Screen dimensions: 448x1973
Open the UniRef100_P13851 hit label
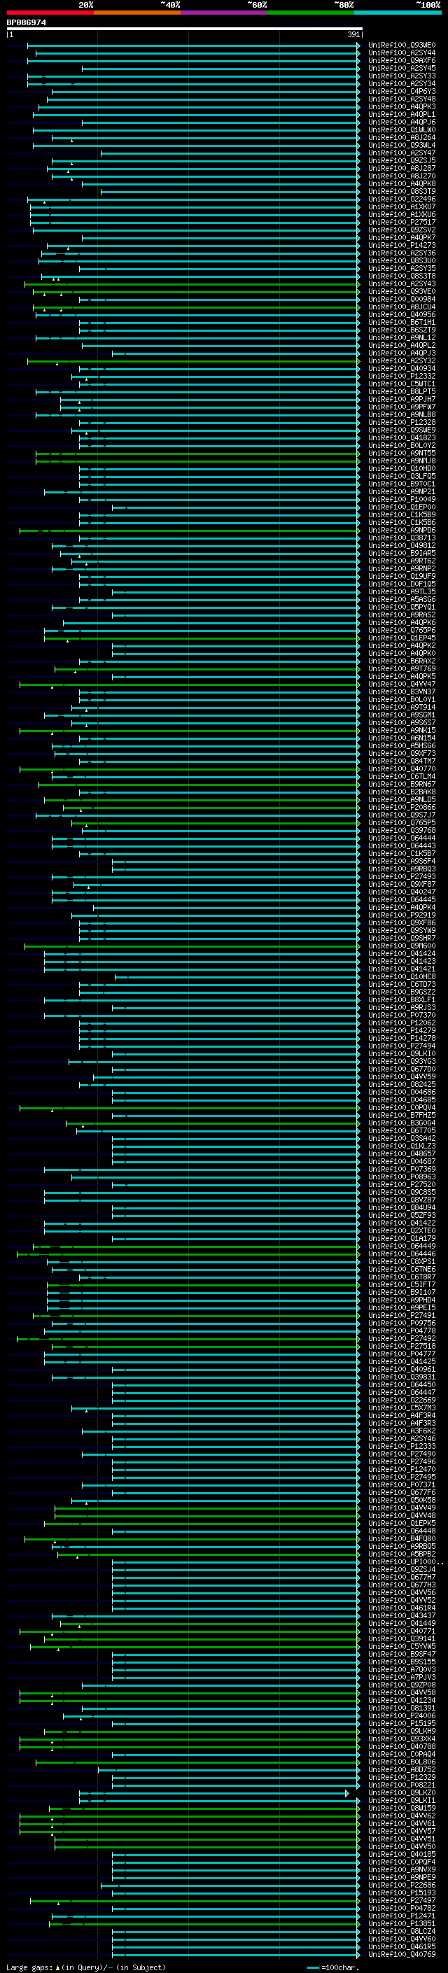coord(401,1923)
